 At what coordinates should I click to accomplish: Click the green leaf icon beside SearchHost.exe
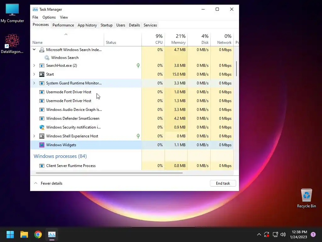138,66
